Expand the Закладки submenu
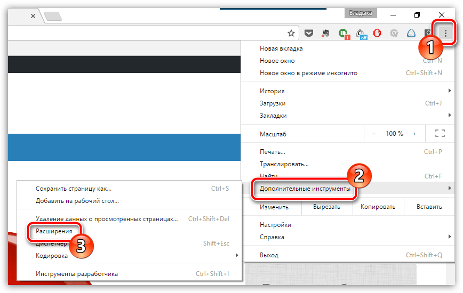Viewport: 463px width, 293px height. 348,116
